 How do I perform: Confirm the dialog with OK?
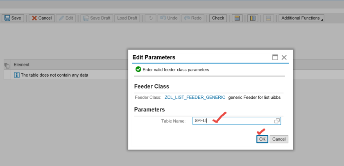tap(262, 139)
